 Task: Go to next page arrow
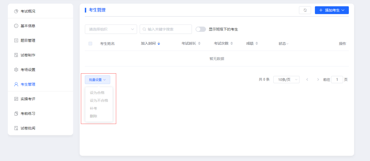318,79
